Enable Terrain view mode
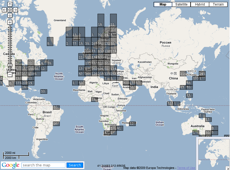 218,4
